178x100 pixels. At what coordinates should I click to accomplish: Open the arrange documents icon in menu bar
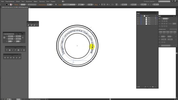click(x=63, y=1)
